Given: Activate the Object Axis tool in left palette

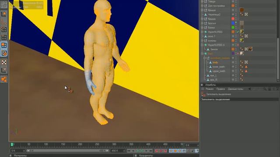Looking at the screenshot, I should [4, 22].
